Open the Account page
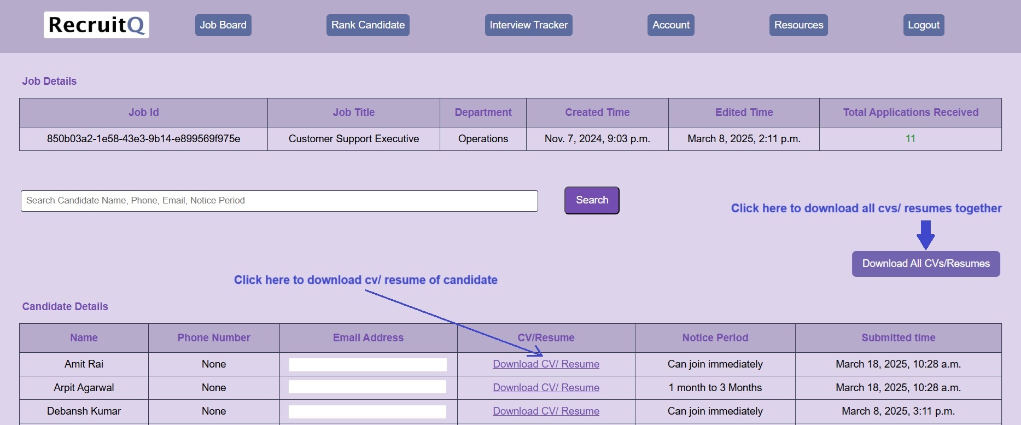The image size is (1021, 425). pyautogui.click(x=671, y=25)
